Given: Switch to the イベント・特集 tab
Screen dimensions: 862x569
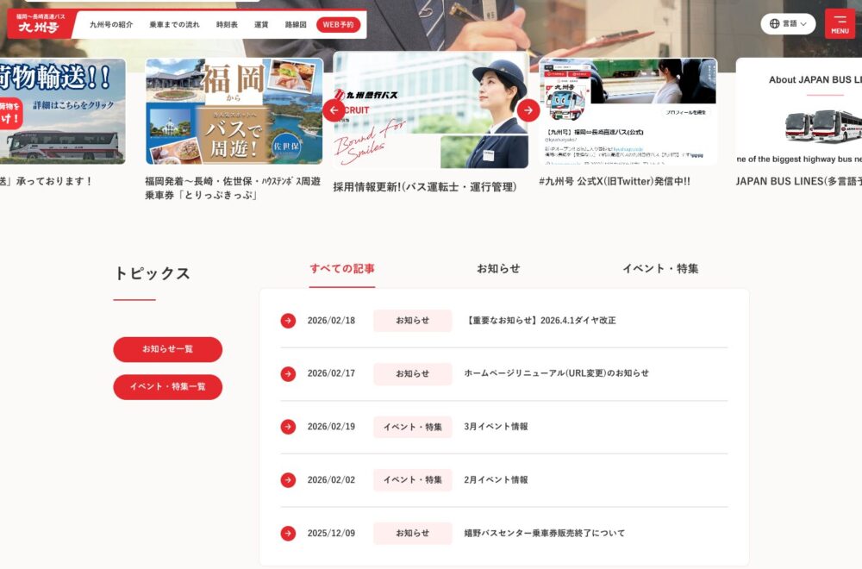Looking at the screenshot, I should 660,268.
